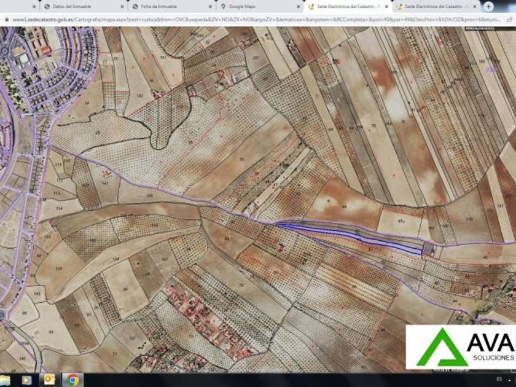
Task: Click the Chrome icon in the taskbar
Action: click(72, 380)
